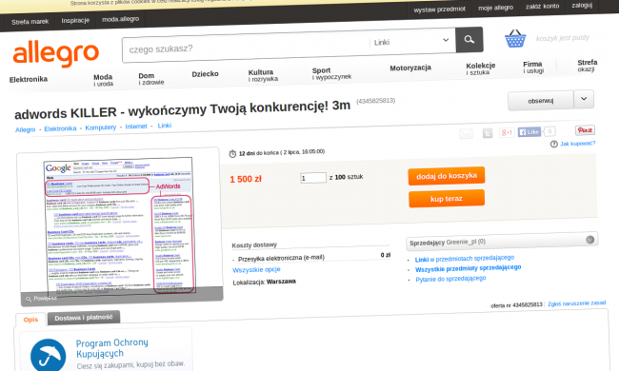Click the Facebook like count box
The height and width of the screenshot is (371, 619).
[x=549, y=131]
